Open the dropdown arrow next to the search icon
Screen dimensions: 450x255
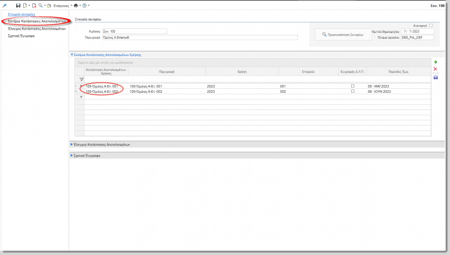point(45,5)
